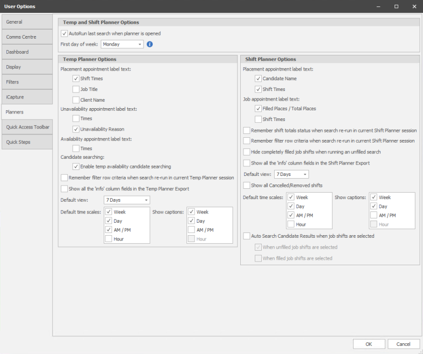Tick Client Name placement label checkbox
This screenshot has height=354, width=423.
pyautogui.click(x=76, y=100)
